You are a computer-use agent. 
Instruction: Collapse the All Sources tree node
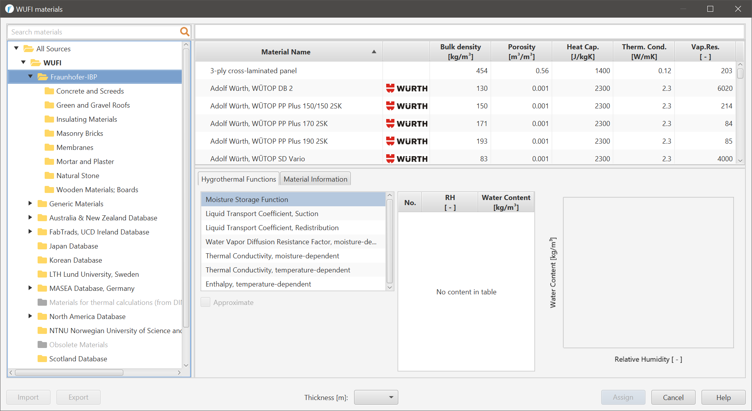pyautogui.click(x=16, y=48)
